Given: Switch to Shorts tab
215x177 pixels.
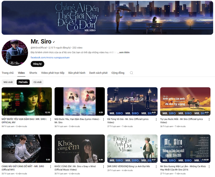Looking at the screenshot, I should [33, 73].
